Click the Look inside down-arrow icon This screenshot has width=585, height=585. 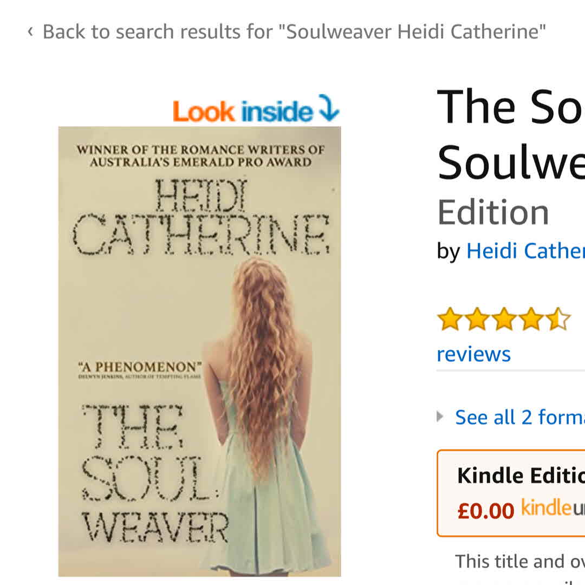tap(328, 108)
